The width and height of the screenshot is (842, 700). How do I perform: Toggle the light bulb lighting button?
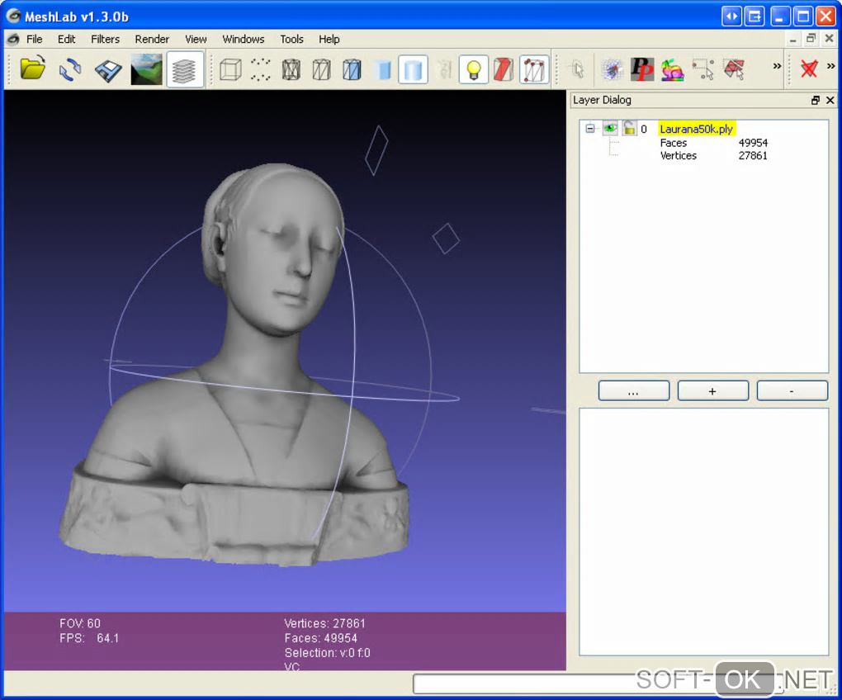tap(473, 69)
